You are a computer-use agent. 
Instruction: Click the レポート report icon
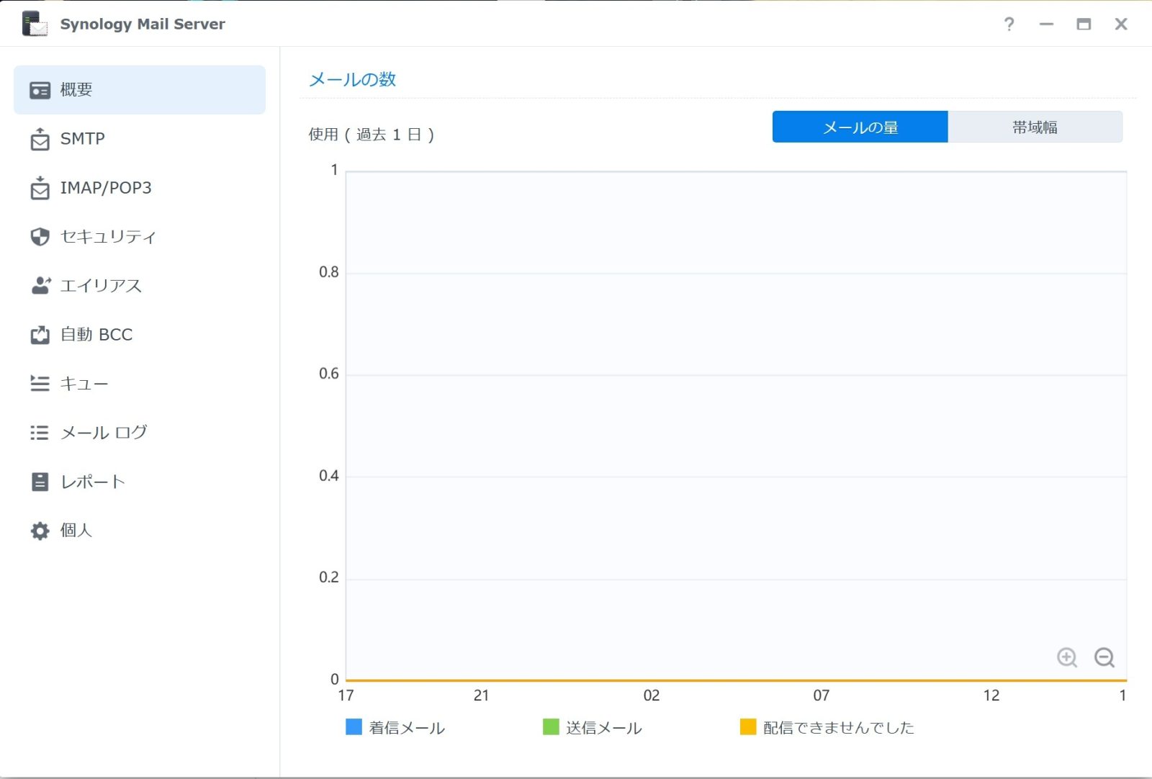40,482
